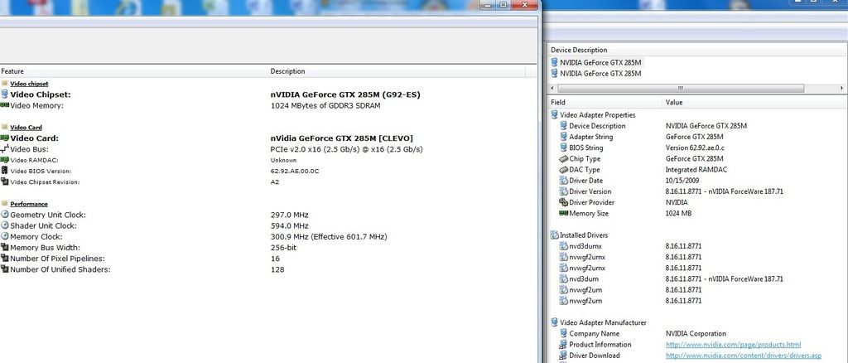Image resolution: width=848 pixels, height=363 pixels.
Task: Click the Video Bus row icon
Action: coord(4,149)
